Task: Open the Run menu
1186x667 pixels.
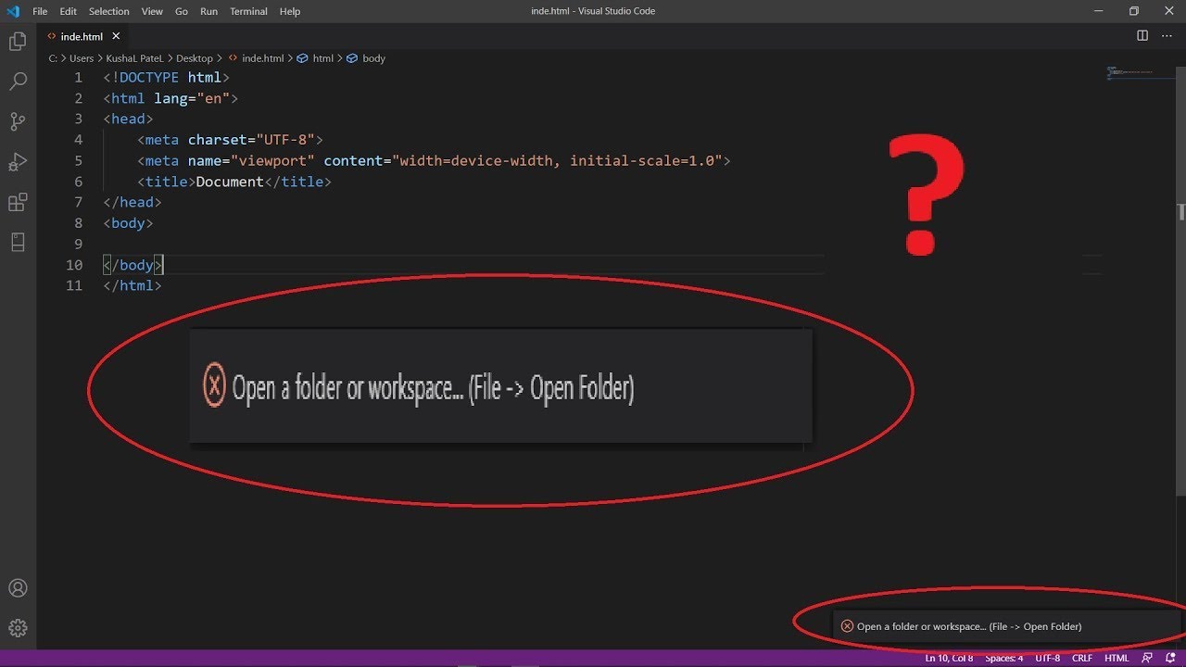Action: [x=208, y=11]
